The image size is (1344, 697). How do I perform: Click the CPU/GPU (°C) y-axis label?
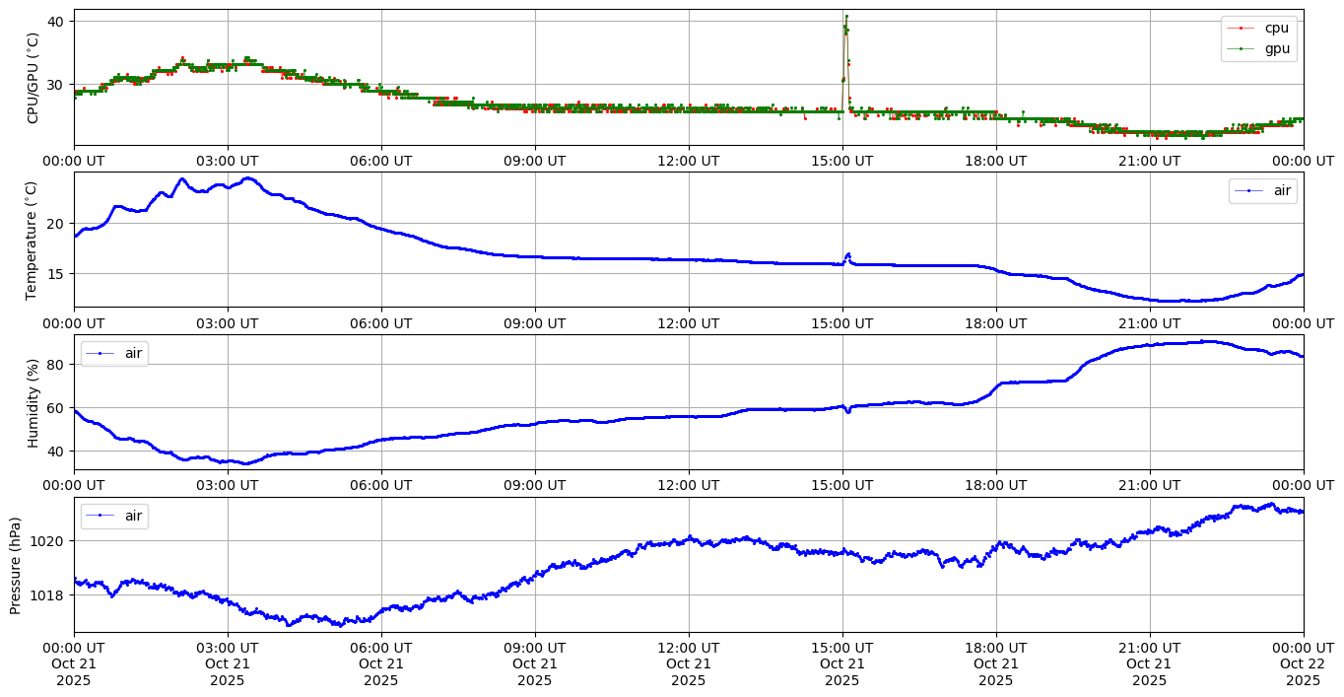pyautogui.click(x=33, y=78)
